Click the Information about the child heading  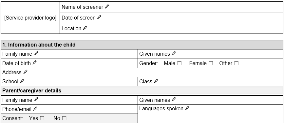39,45
